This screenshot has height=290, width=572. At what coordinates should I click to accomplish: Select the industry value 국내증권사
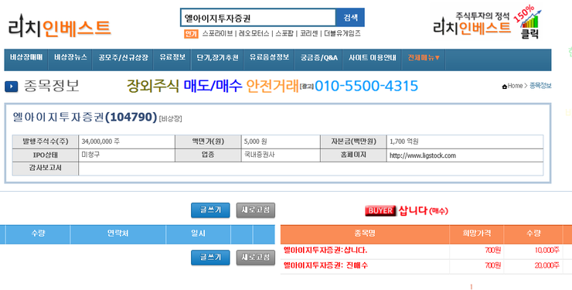point(260,155)
